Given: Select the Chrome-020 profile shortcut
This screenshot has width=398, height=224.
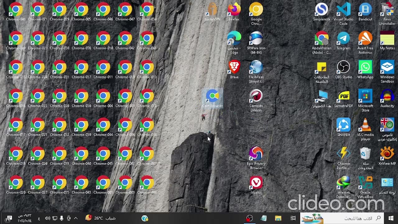Looking at the screenshot, I should (x=16, y=185).
